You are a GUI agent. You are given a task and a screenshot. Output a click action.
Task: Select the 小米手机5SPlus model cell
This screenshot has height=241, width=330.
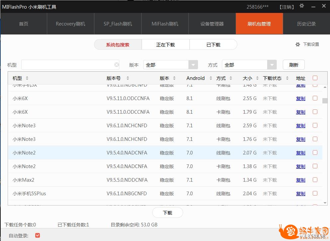[x=29, y=194]
